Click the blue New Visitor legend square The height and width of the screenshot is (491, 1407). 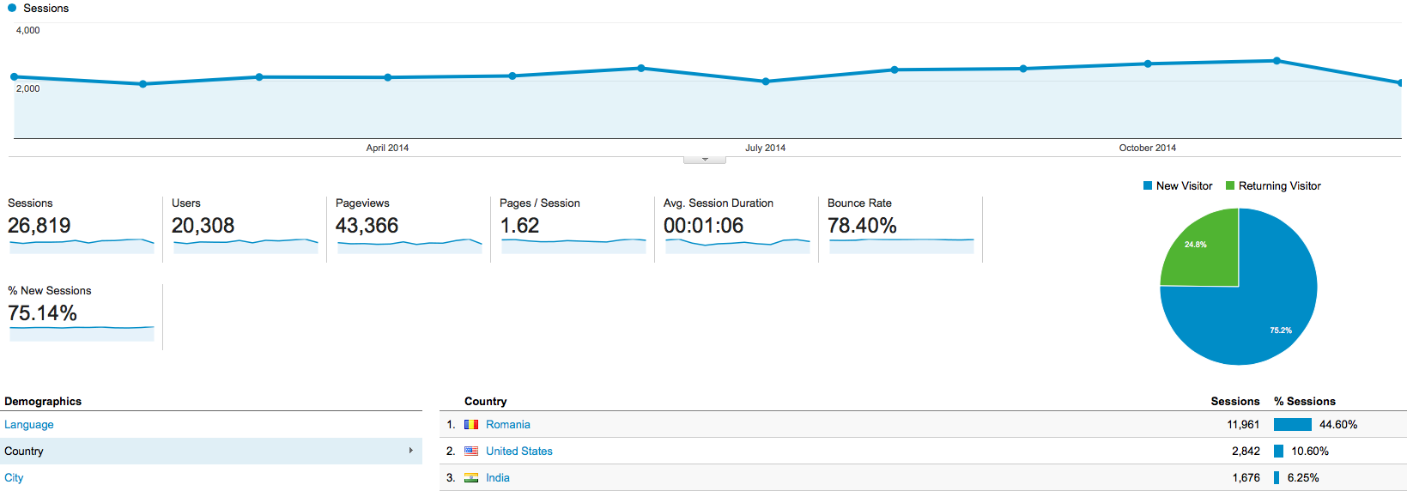pos(1148,186)
